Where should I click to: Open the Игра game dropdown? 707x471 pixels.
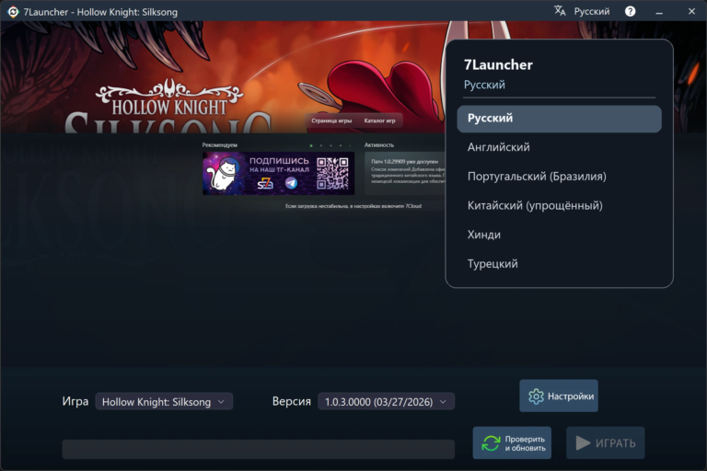(164, 402)
